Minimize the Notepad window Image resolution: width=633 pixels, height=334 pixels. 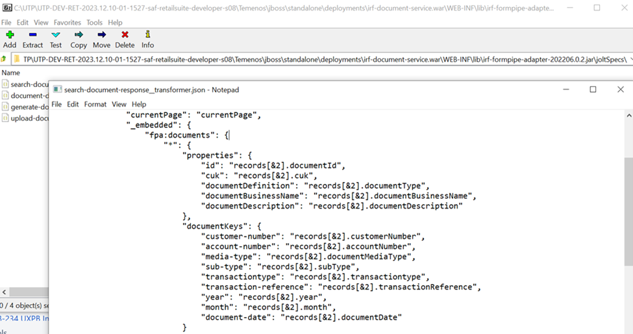pos(566,89)
